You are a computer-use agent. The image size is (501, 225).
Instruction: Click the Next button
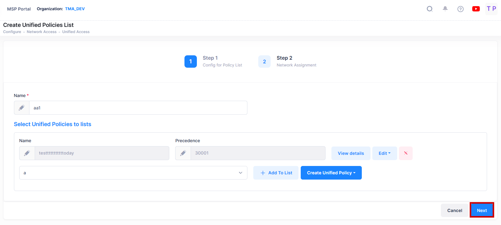[482, 210]
